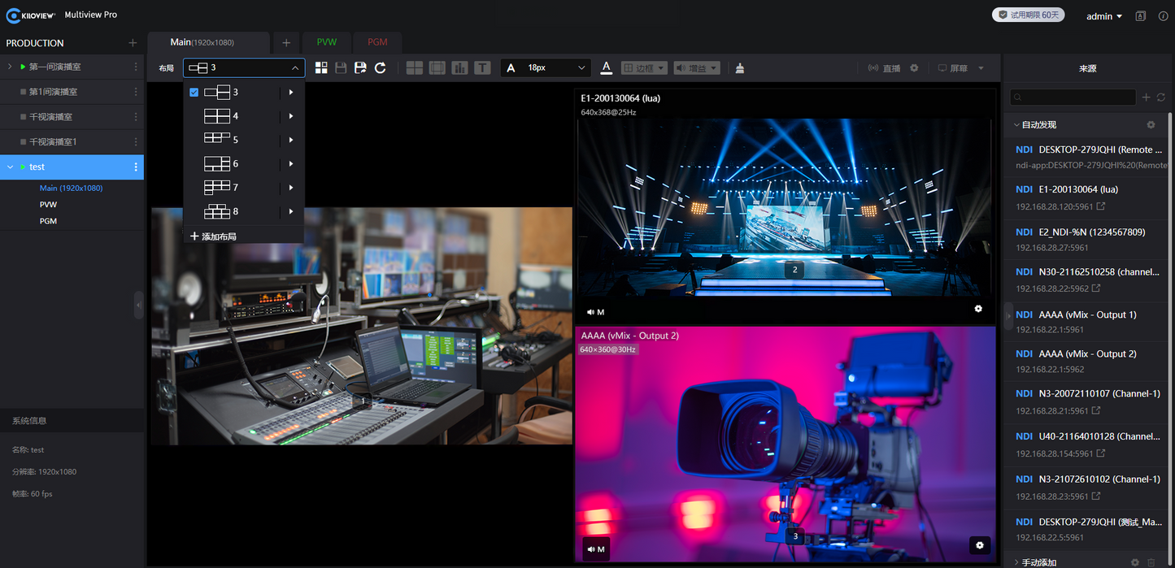Open the font color (underlined A) tool
Image resolution: width=1175 pixels, height=568 pixels.
606,67
